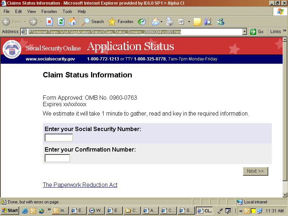
Task: Click the Social Security Number input field
Action: point(59,138)
